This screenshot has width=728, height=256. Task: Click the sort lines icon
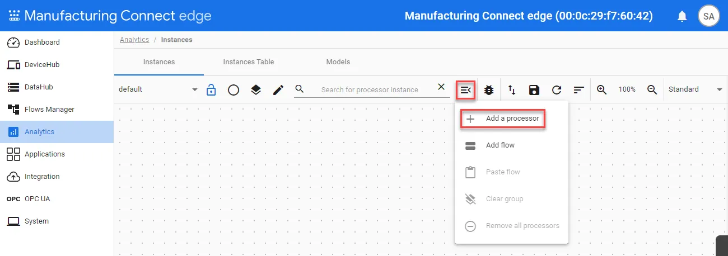point(579,89)
